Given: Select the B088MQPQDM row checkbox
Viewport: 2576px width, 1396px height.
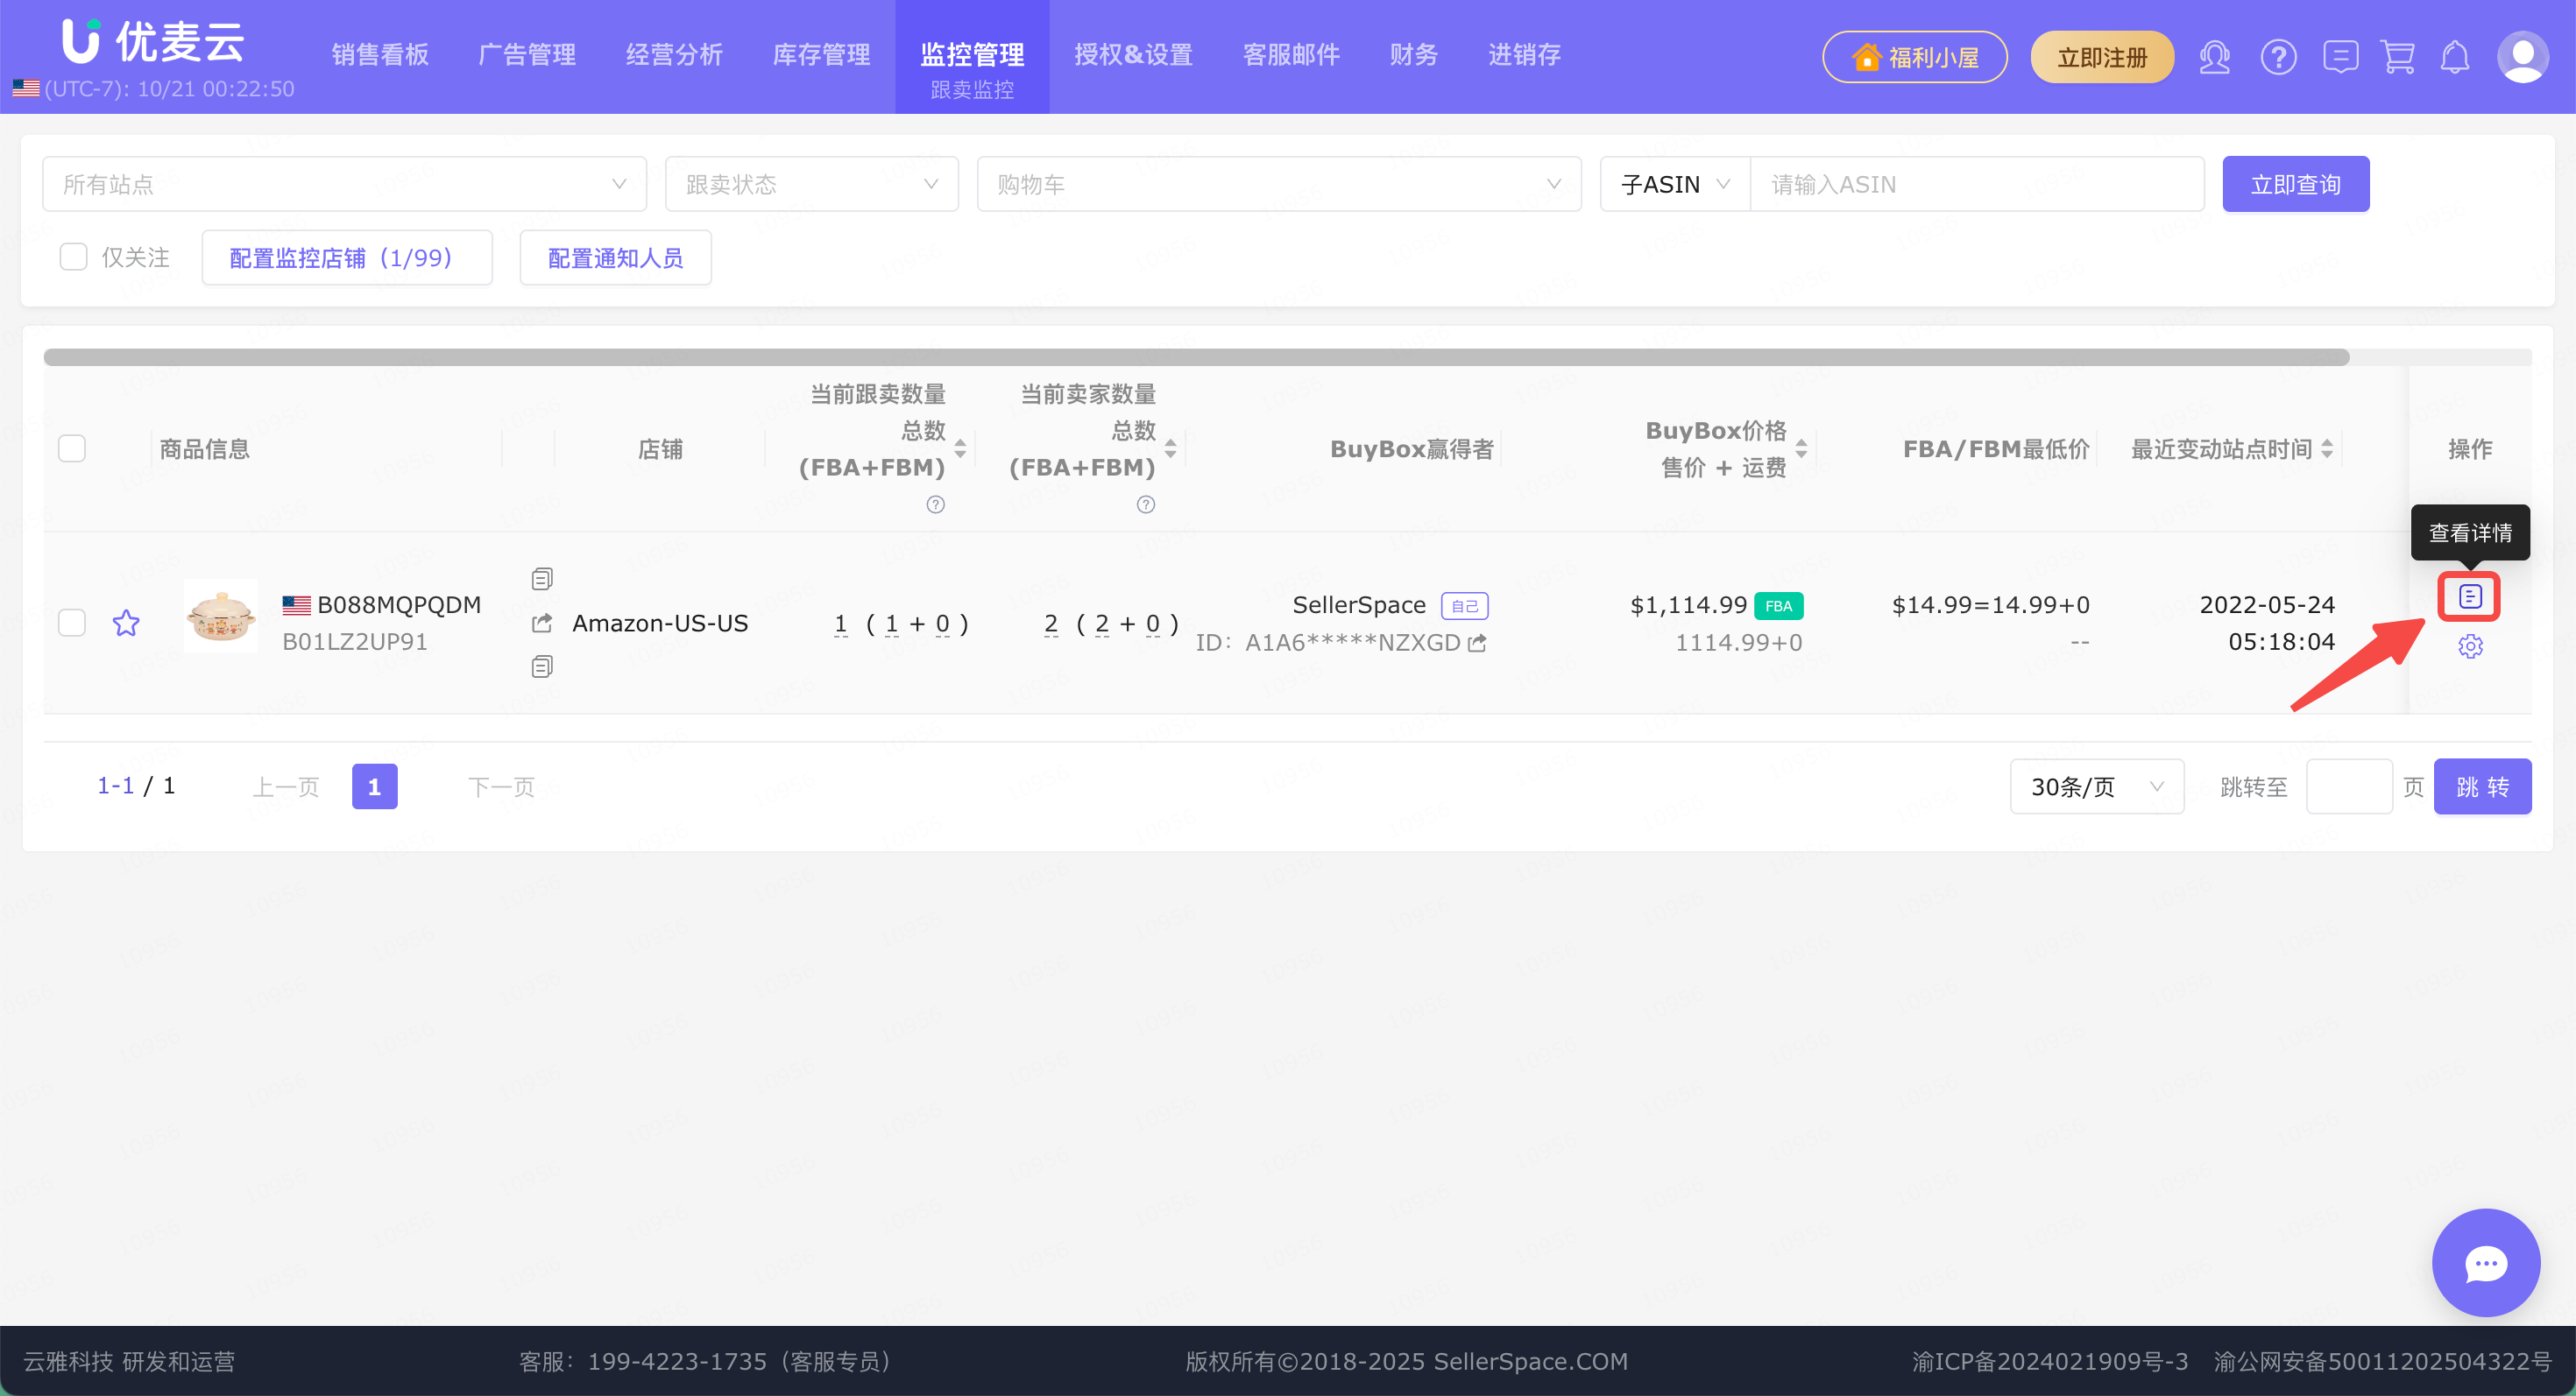Looking at the screenshot, I should point(72,623).
